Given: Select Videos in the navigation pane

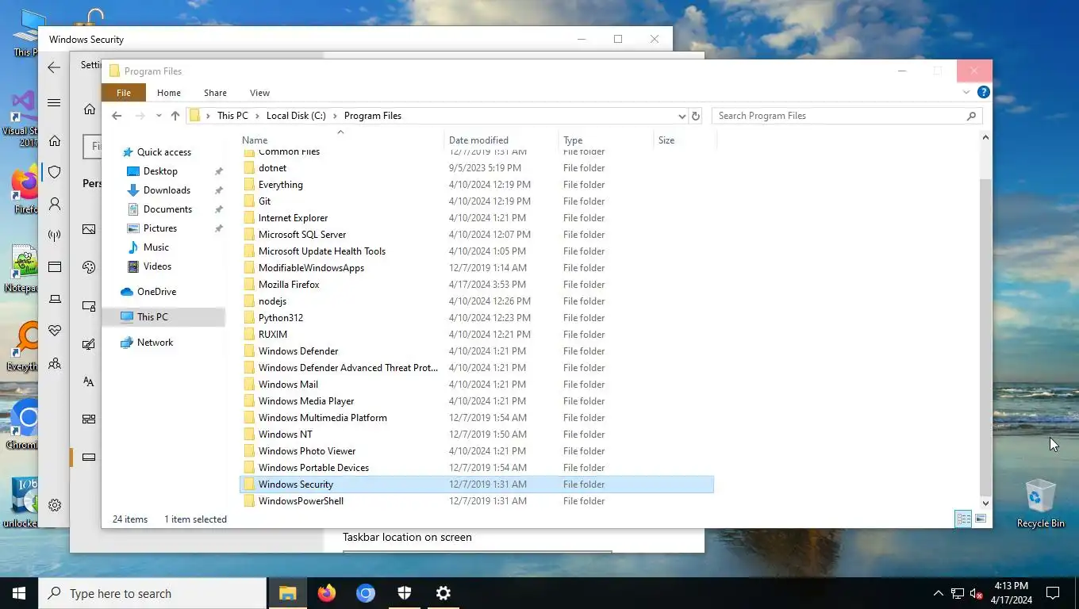Looking at the screenshot, I should 157,266.
